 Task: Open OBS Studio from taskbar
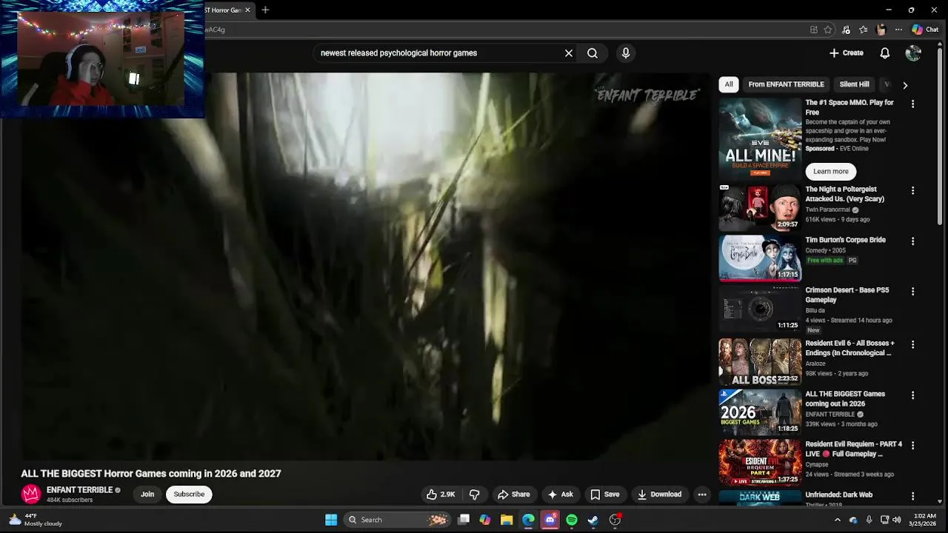click(615, 520)
